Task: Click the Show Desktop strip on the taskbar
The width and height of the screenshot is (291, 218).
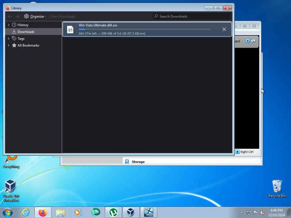Action: tap(289, 212)
